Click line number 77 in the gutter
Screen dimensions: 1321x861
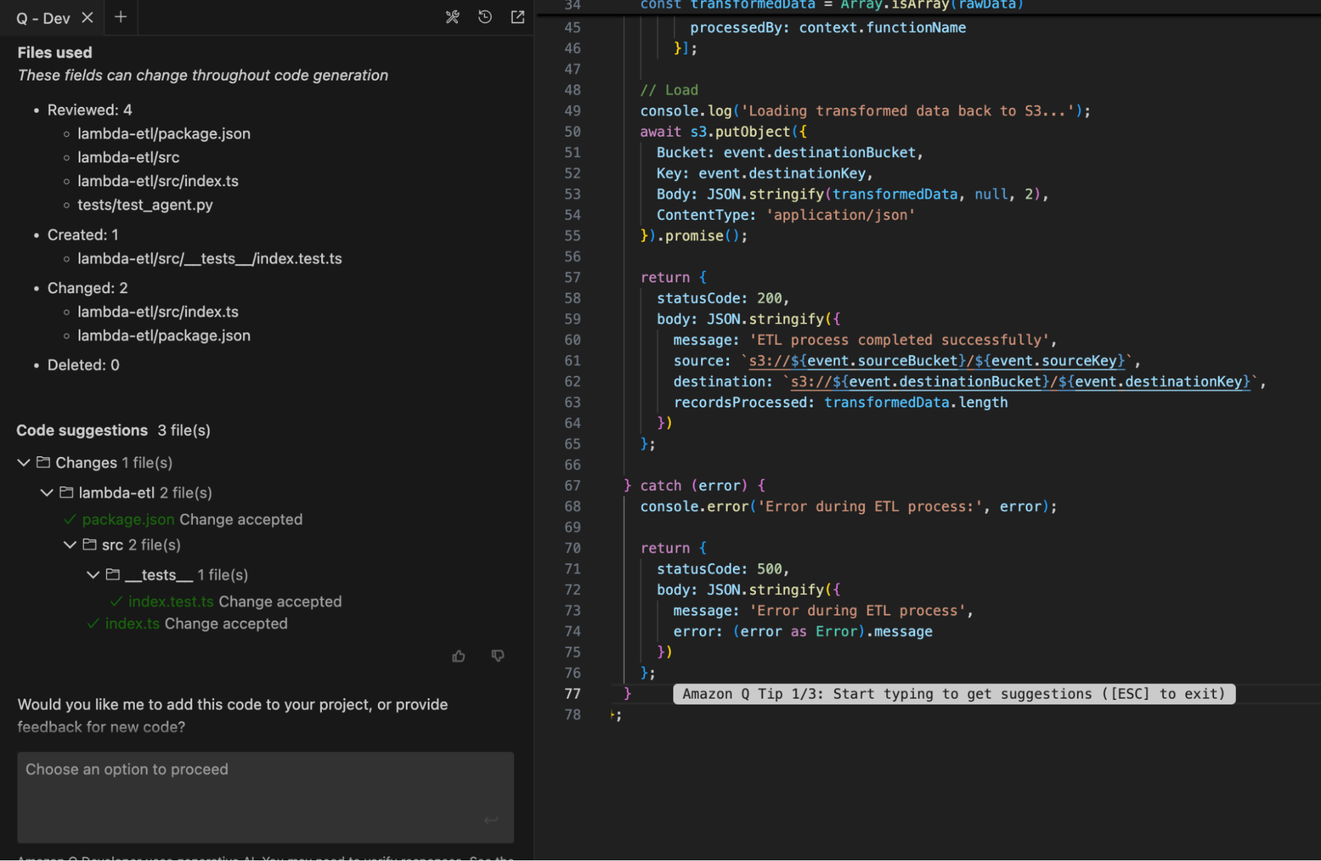click(x=572, y=694)
